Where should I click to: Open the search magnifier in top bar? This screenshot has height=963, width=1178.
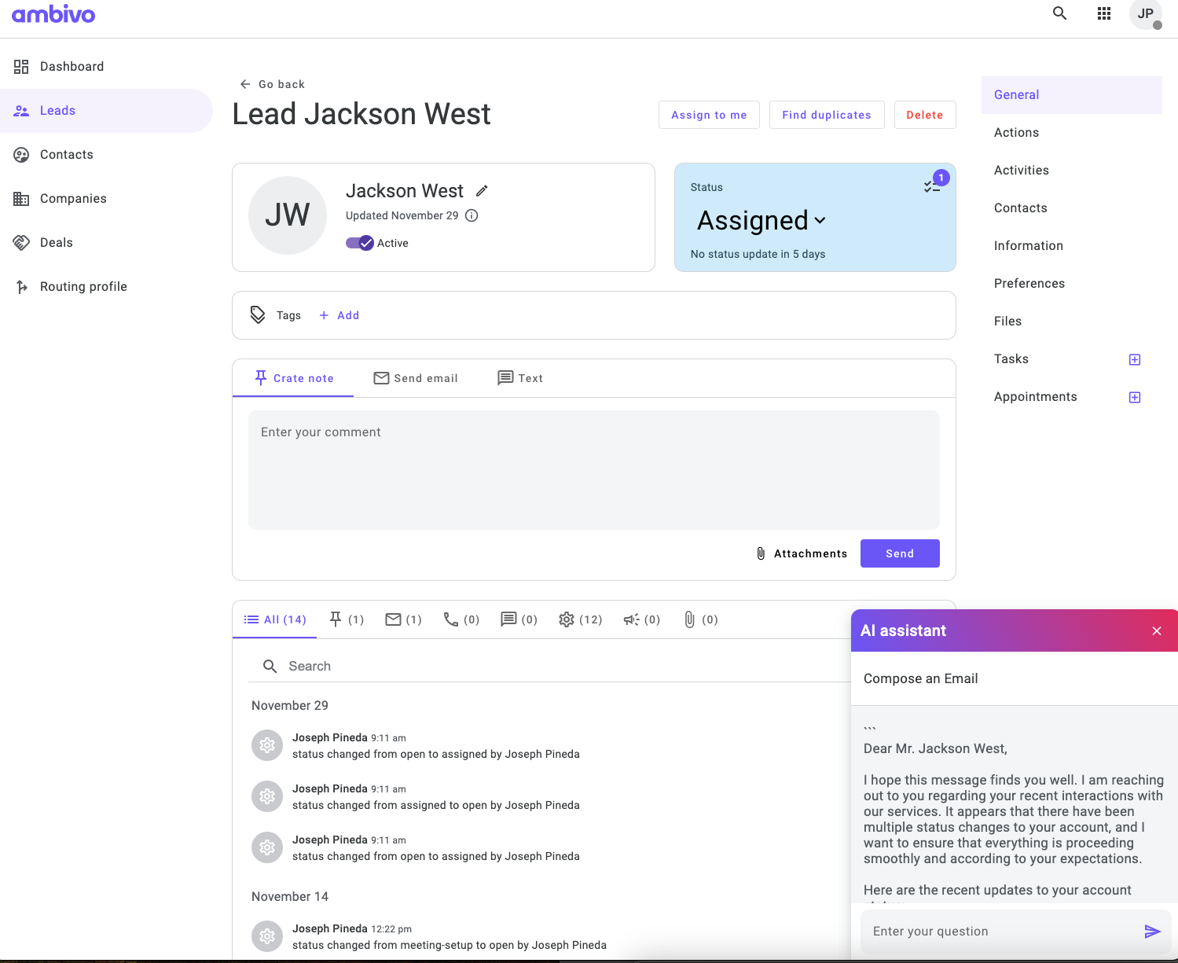pyautogui.click(x=1060, y=13)
